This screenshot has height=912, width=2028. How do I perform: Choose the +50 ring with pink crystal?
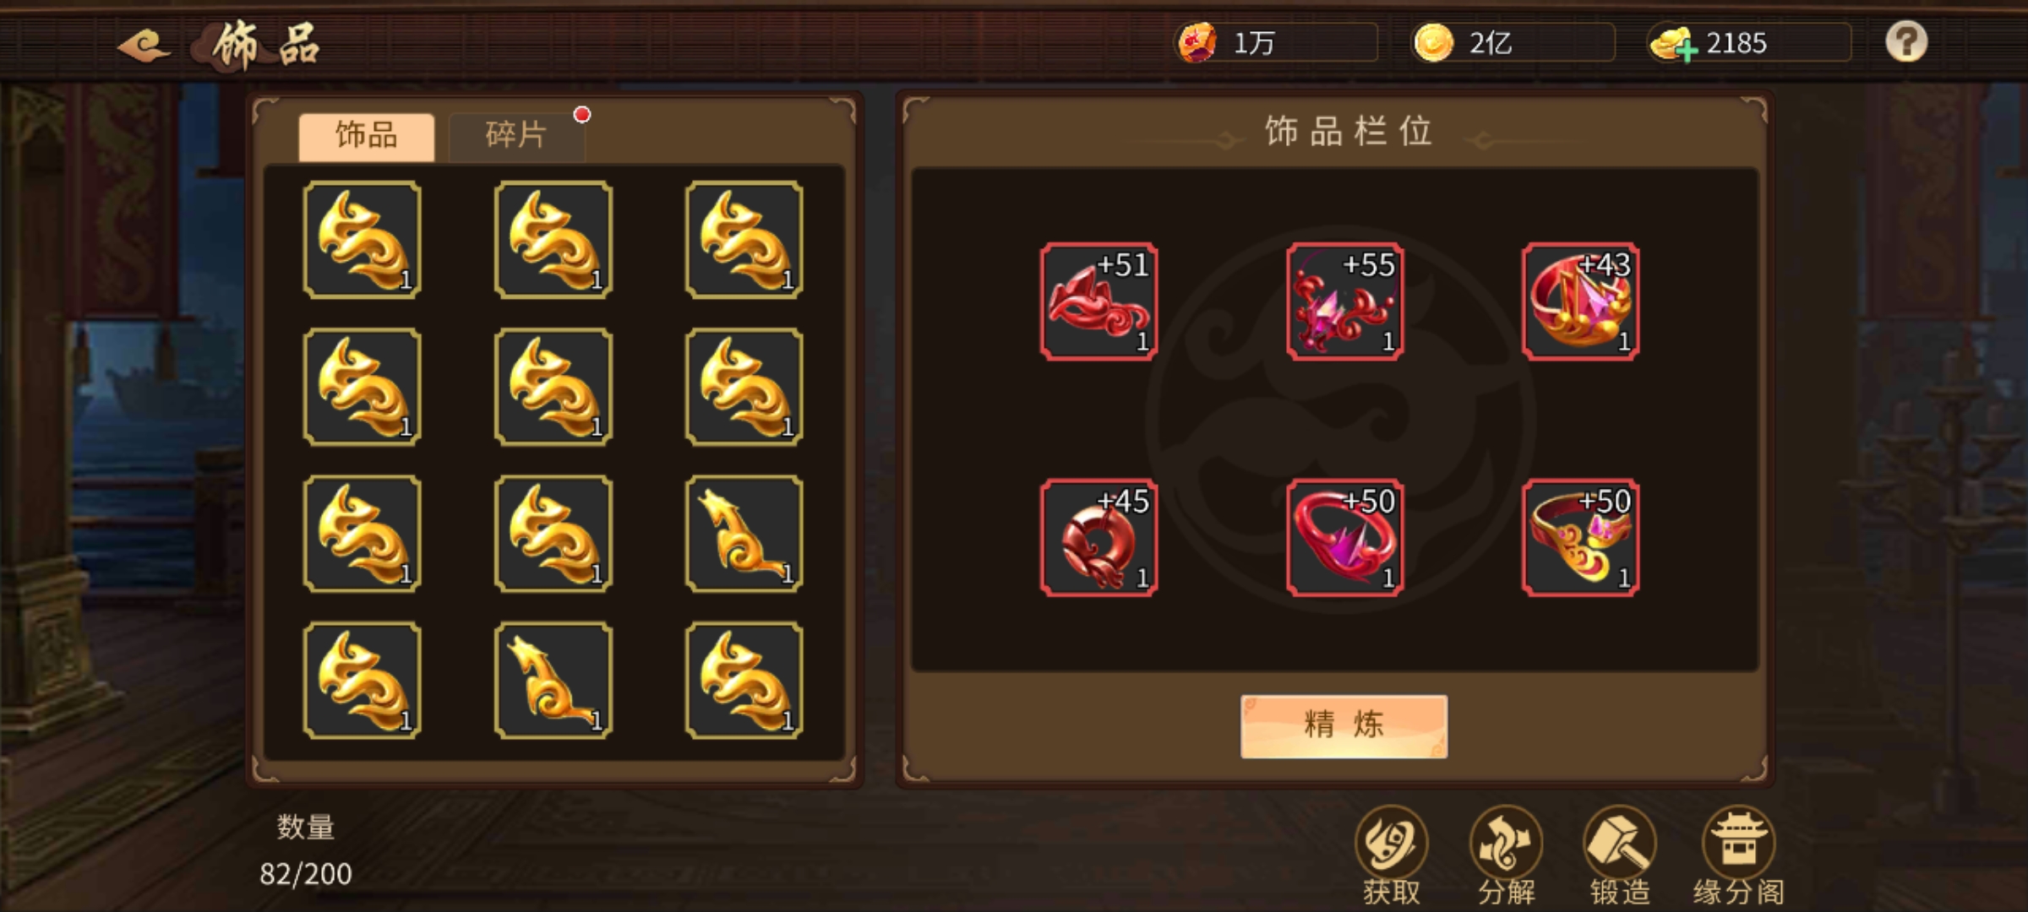coord(1344,538)
